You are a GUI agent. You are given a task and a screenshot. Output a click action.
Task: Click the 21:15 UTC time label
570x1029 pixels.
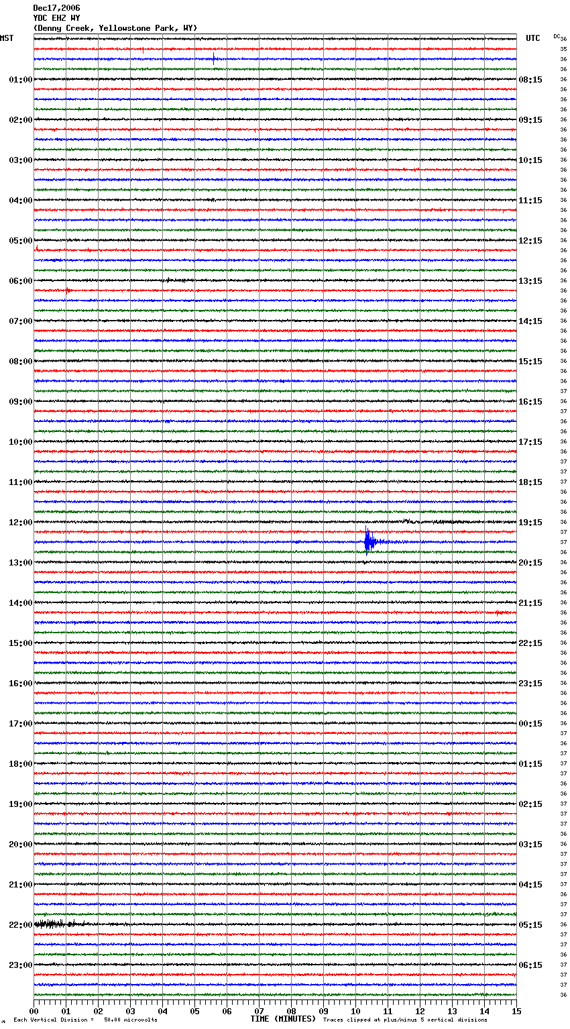[530, 603]
